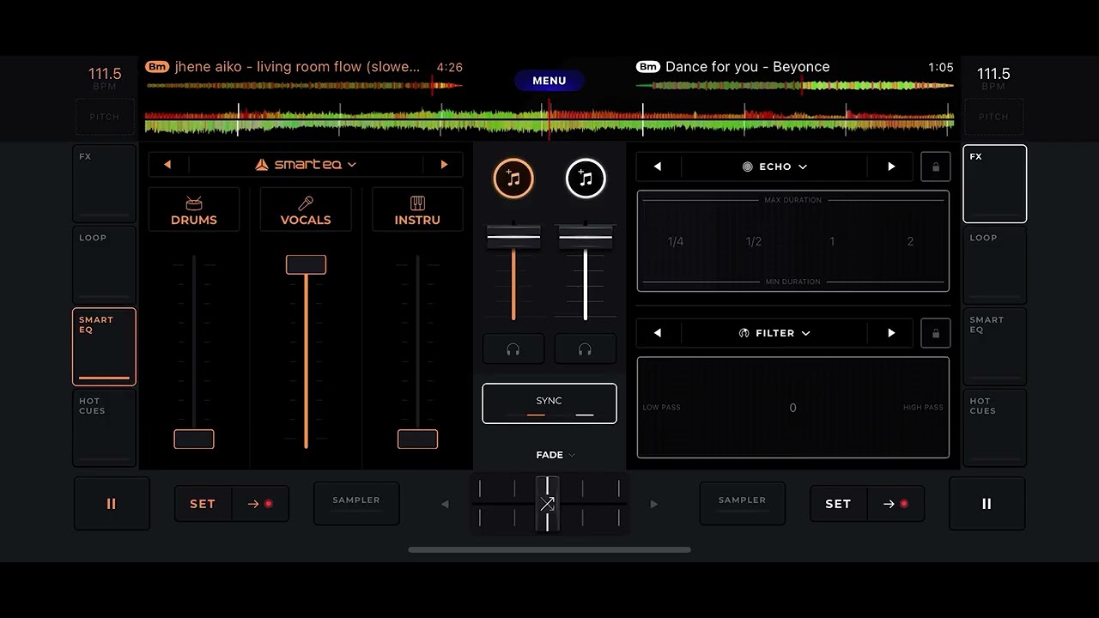Enable the left deck headphone cue
This screenshot has width=1099, height=618.
click(513, 349)
